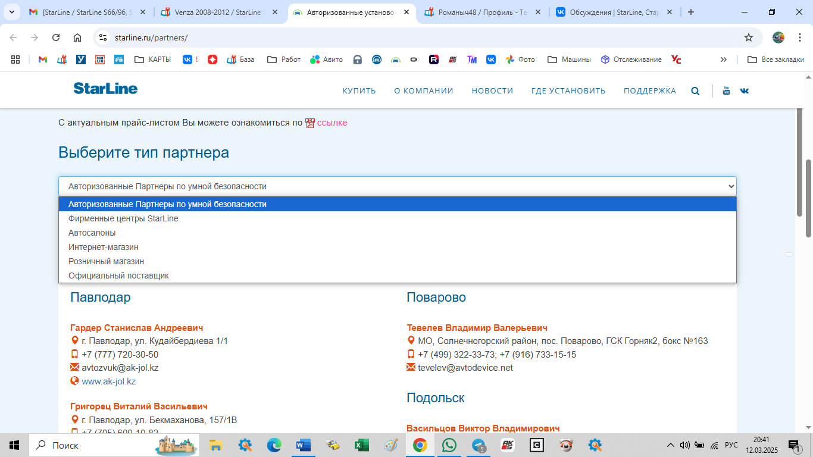The width and height of the screenshot is (813, 457).
Task: Choose Авторизованные Партнеры по умной безопасности option
Action: [x=397, y=204]
